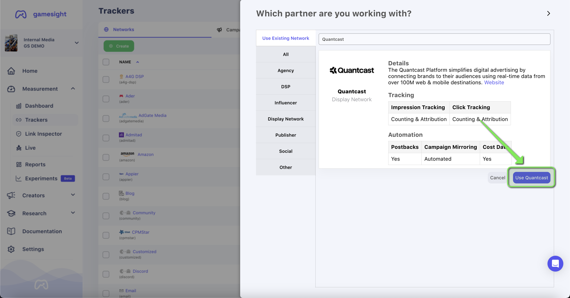
Task: Click the Internal Media account avatar
Action: click(11, 43)
